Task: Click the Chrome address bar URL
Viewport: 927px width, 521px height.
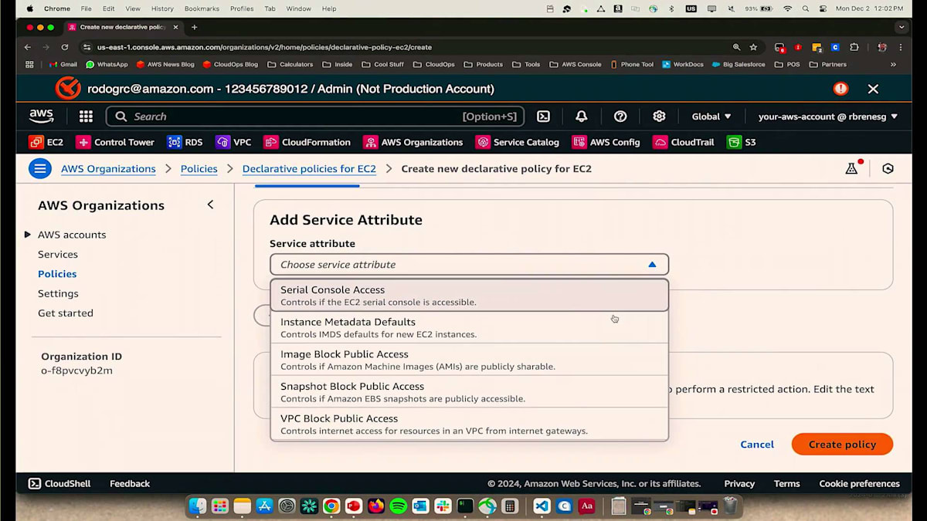Action: pyautogui.click(x=264, y=47)
